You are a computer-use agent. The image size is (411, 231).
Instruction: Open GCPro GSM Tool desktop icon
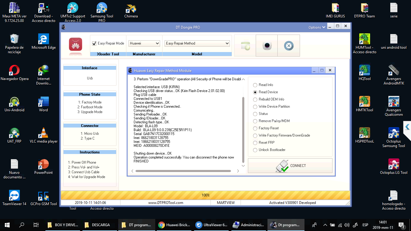tap(44, 198)
